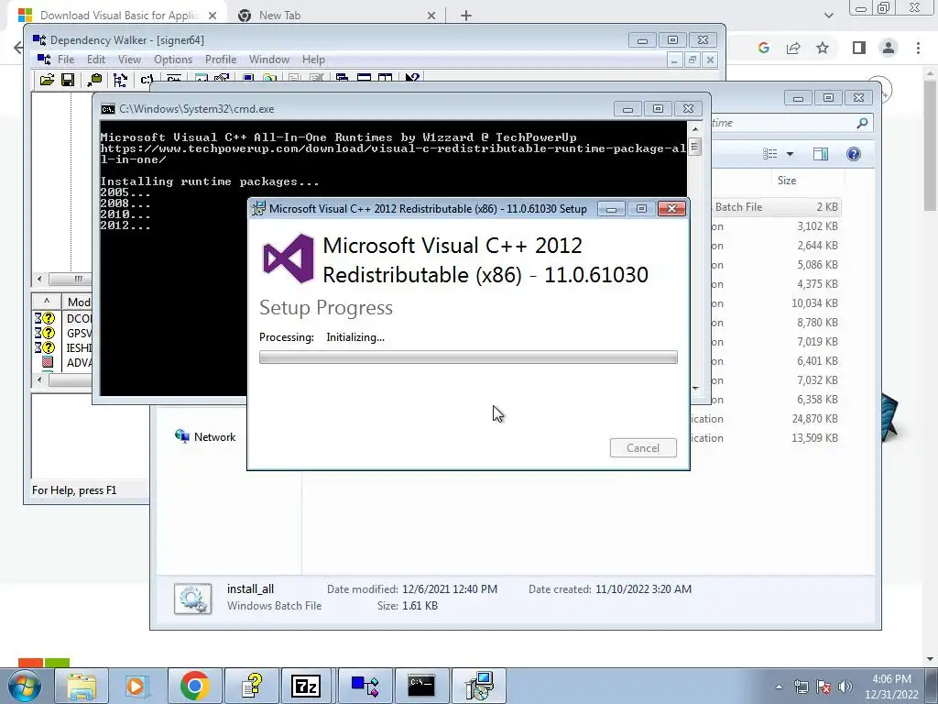Click the Auto Expand tree icon in Dependency Walker
The image size is (938, 704).
(x=120, y=80)
